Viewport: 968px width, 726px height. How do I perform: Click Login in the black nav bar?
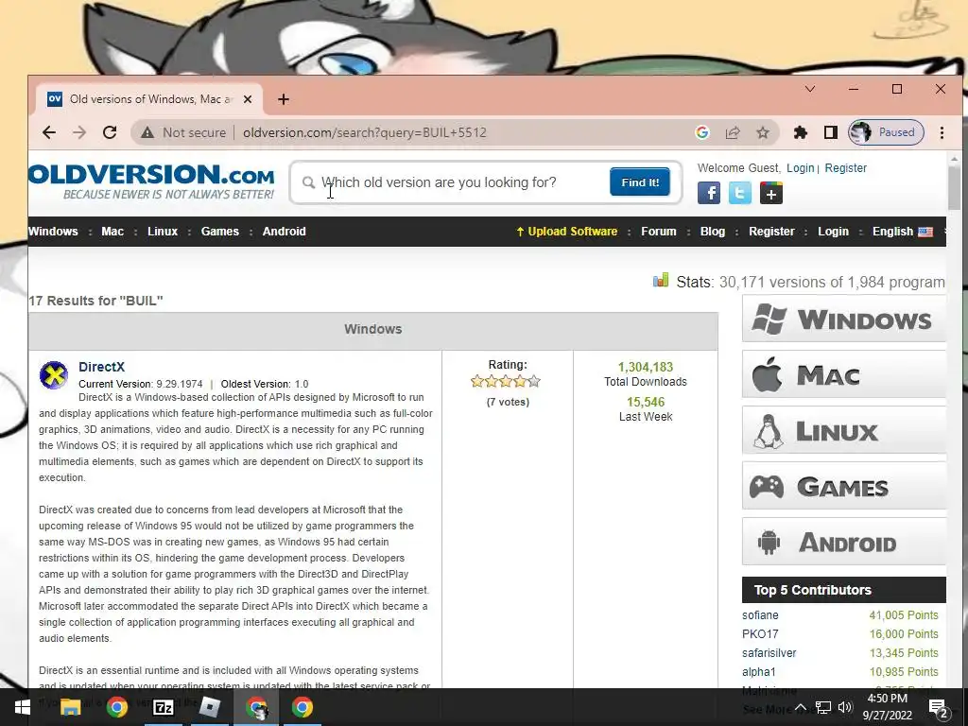coord(834,232)
